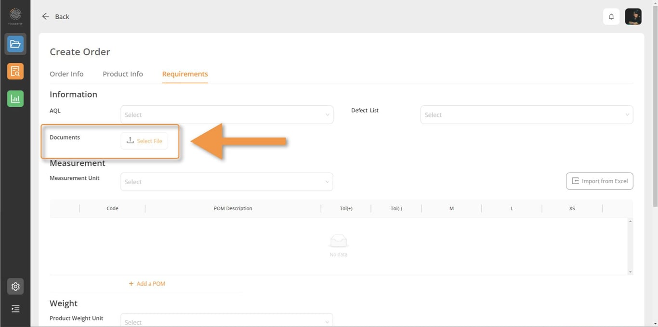The height and width of the screenshot is (327, 658).
Task: Switch to the Product Info tab
Action: point(123,74)
